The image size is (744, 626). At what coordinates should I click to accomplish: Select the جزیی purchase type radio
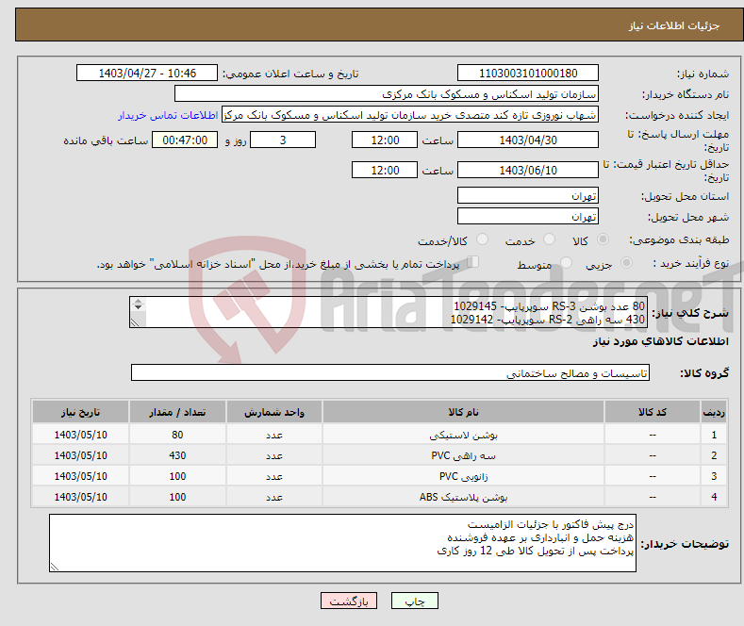pos(626,262)
